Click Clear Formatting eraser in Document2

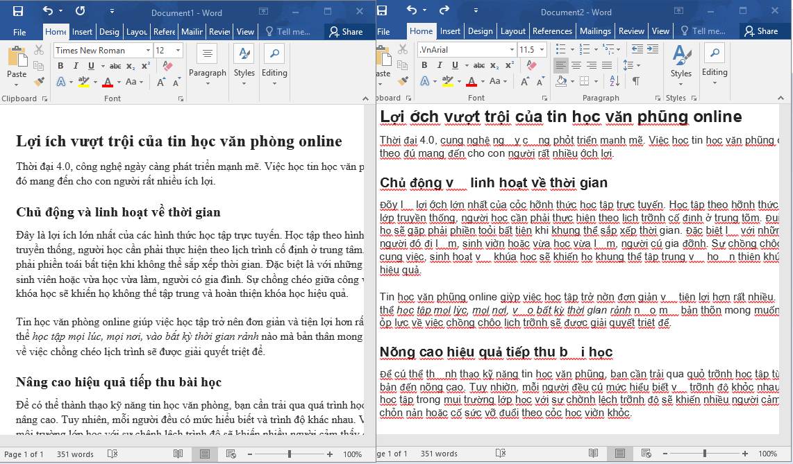(531, 65)
